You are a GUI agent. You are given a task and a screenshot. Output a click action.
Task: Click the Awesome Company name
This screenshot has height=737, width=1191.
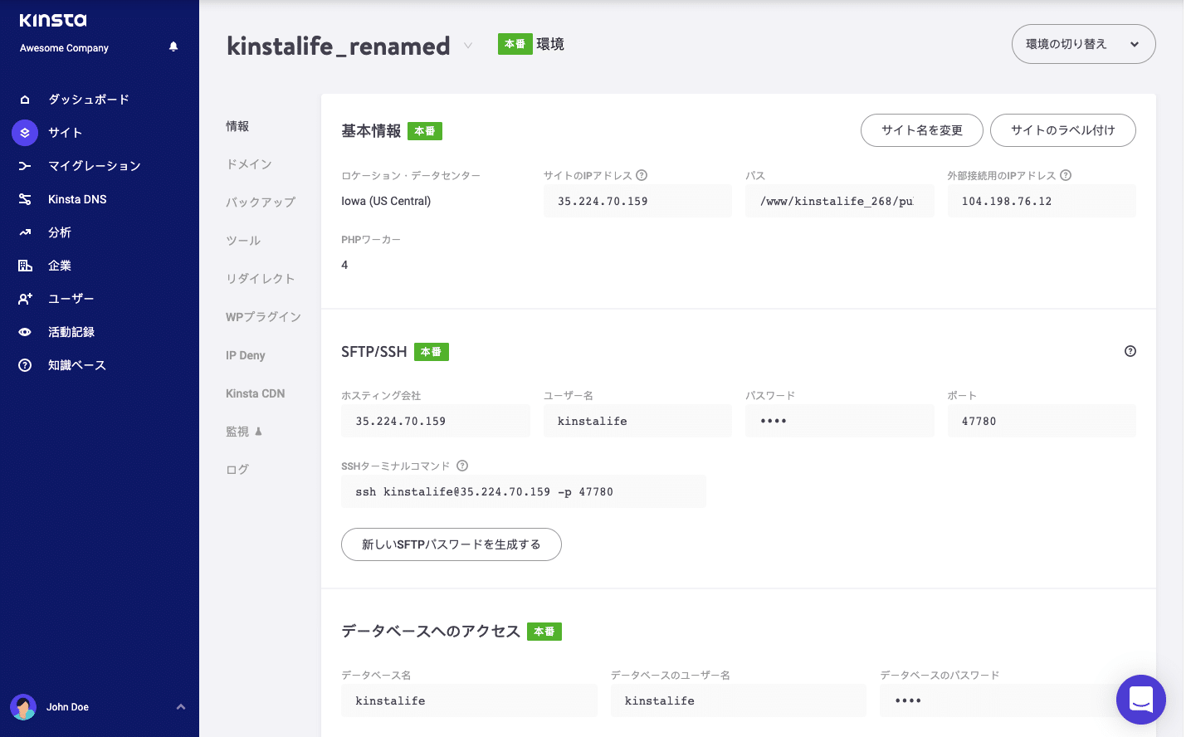[64, 48]
